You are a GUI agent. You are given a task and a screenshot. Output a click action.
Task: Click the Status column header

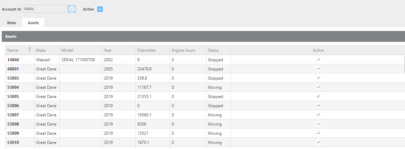(213, 50)
